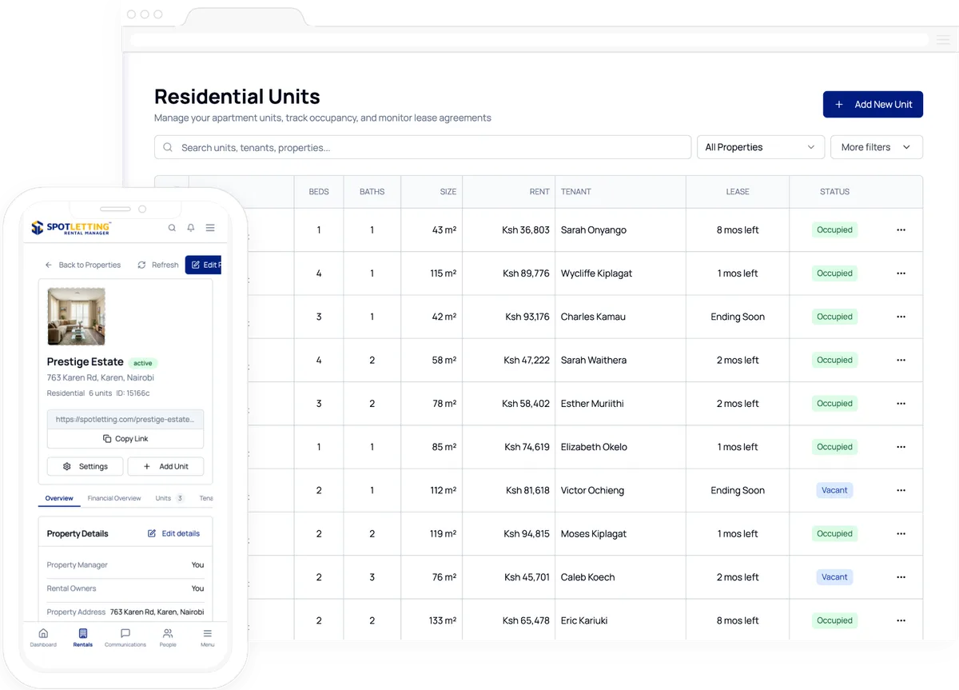Viewport: 959px width, 690px height.
Task: Open browser menu icon at top right
Action: (x=943, y=40)
